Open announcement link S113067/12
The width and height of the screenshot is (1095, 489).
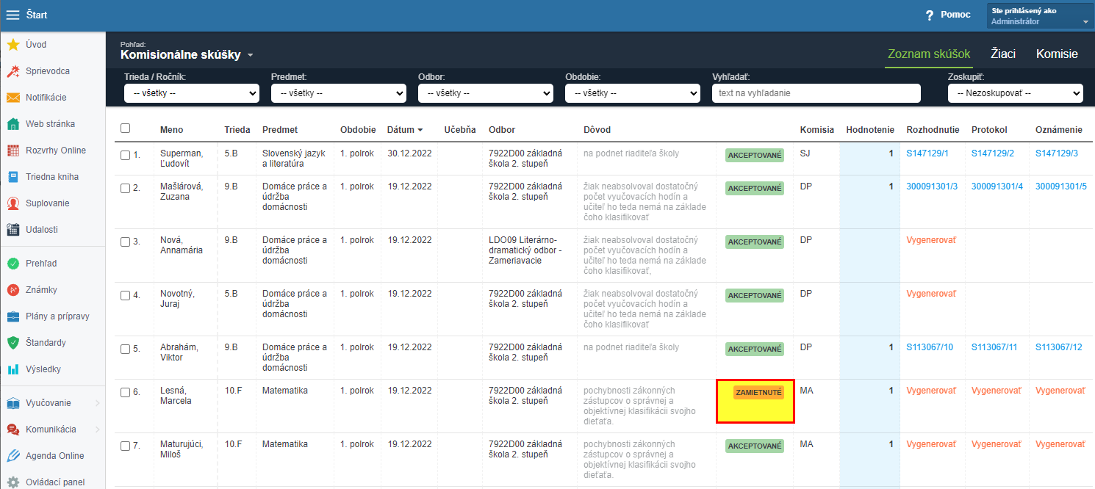[x=1058, y=347]
